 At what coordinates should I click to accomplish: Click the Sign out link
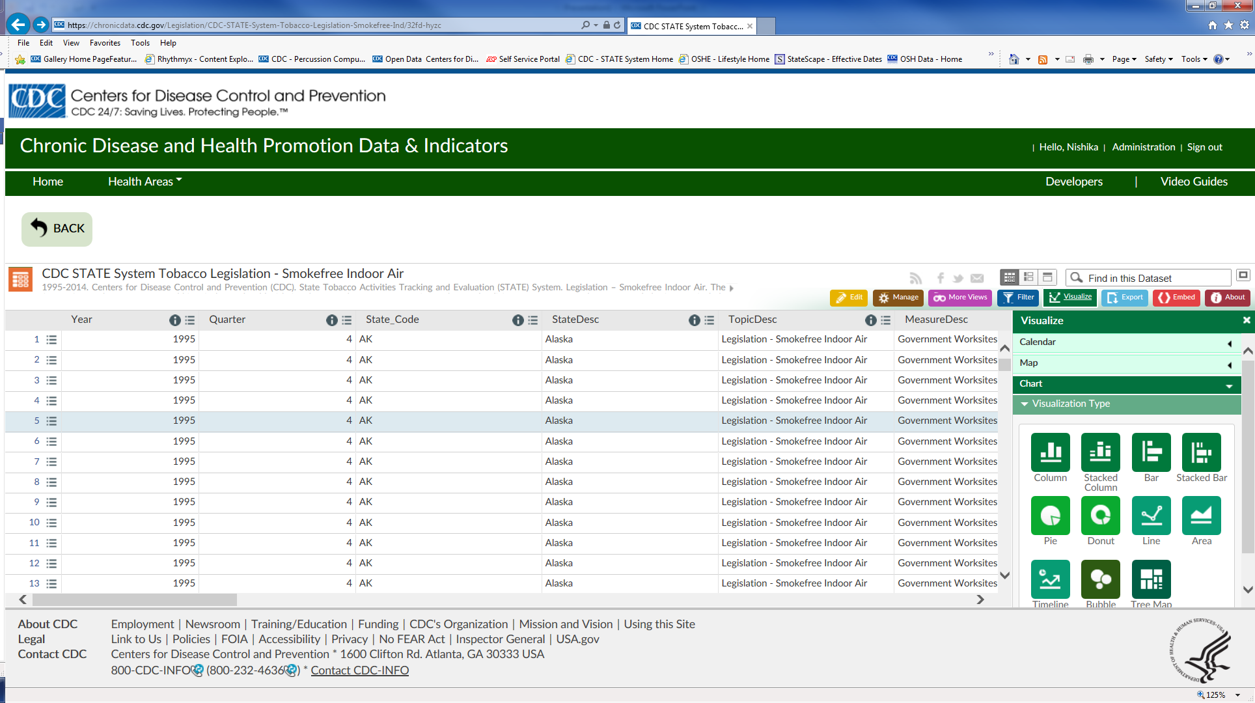1204,147
